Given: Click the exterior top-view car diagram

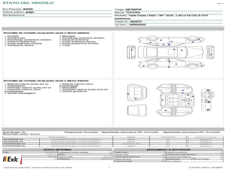Looking at the screenshot, I should (x=171, y=52).
